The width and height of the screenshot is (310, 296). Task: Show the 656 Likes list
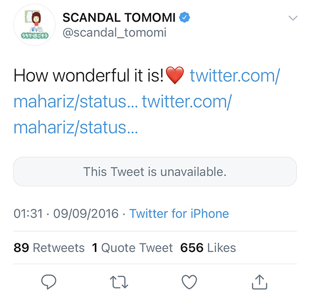[208, 248]
